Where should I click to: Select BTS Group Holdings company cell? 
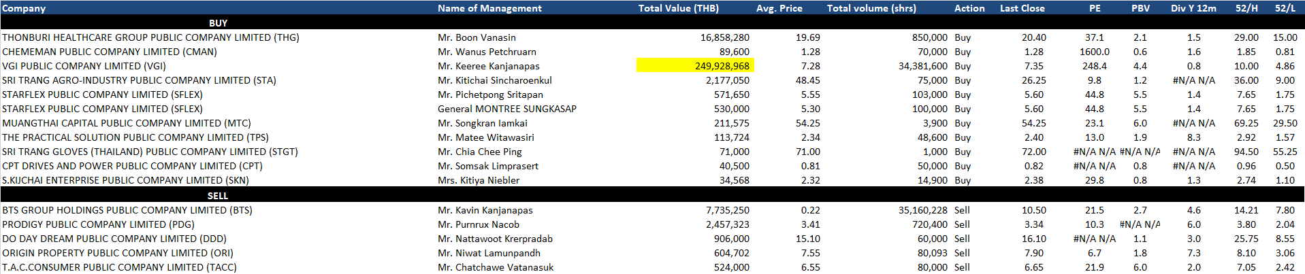click(127, 210)
